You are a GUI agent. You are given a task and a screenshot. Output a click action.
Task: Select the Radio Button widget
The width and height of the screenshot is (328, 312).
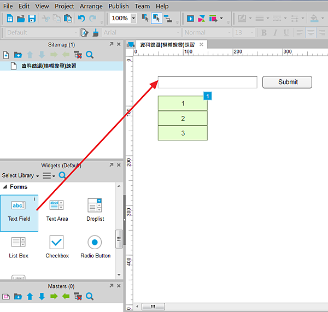pos(95,248)
